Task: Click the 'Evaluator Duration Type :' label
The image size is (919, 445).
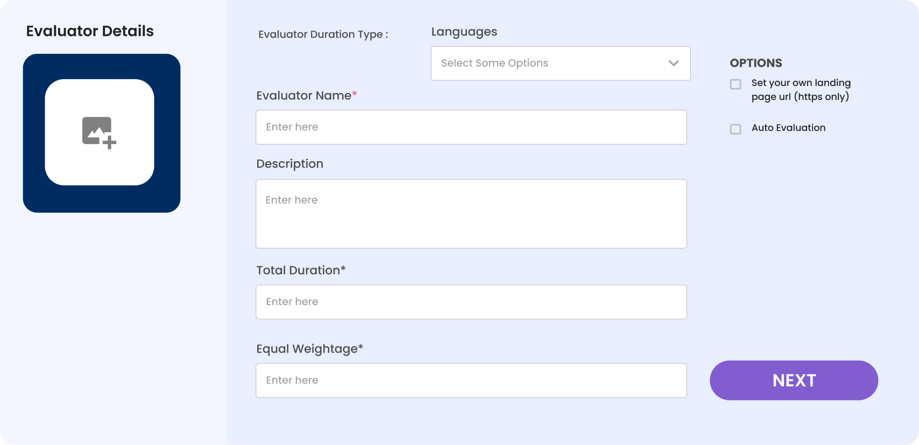Action: (x=323, y=34)
